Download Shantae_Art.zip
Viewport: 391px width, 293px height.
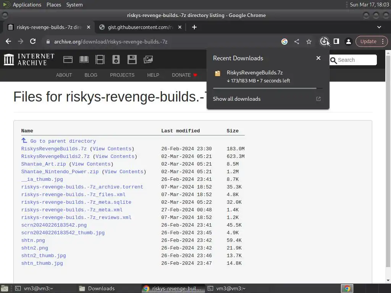coord(44,164)
